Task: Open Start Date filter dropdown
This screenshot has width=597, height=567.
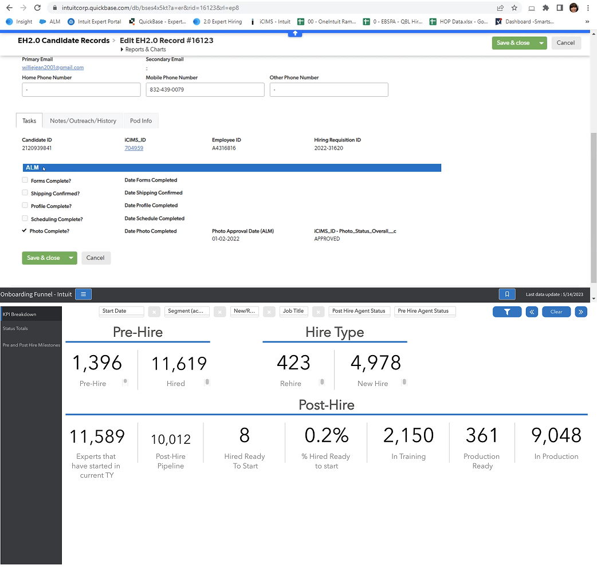Action: coord(121,312)
